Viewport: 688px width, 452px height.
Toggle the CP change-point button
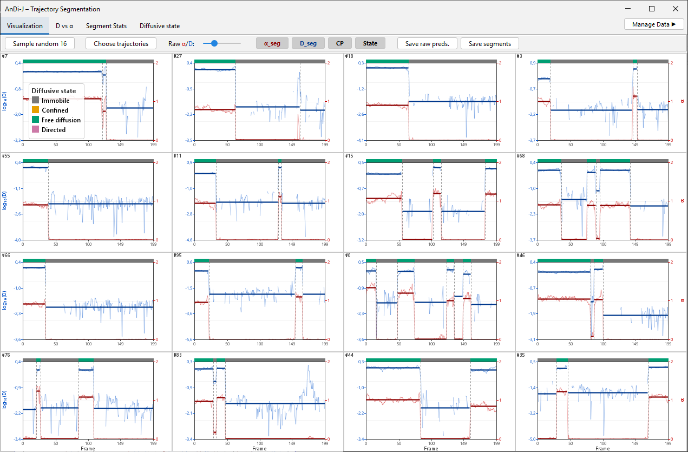340,43
